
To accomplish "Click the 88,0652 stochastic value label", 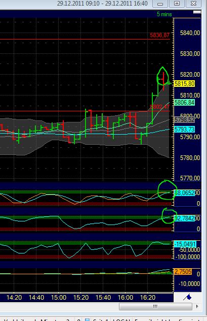I will coord(184,193).
